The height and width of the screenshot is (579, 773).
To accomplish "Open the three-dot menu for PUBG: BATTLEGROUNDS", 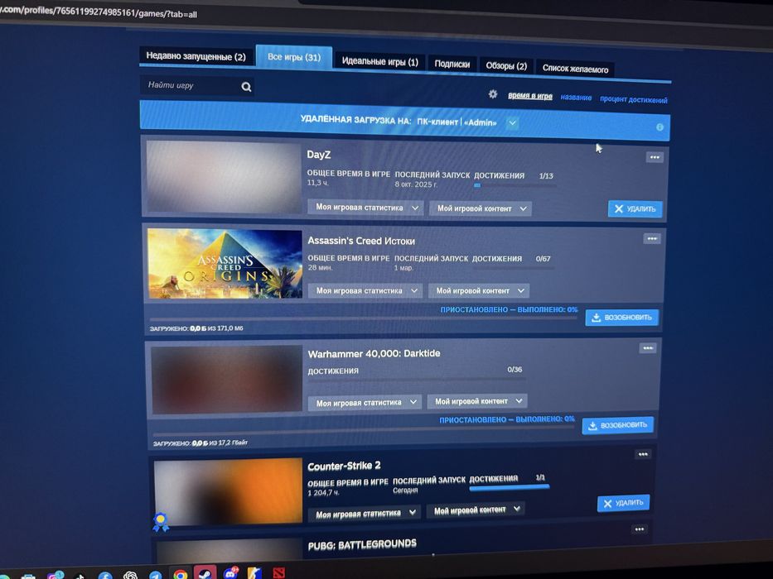I will pyautogui.click(x=640, y=529).
